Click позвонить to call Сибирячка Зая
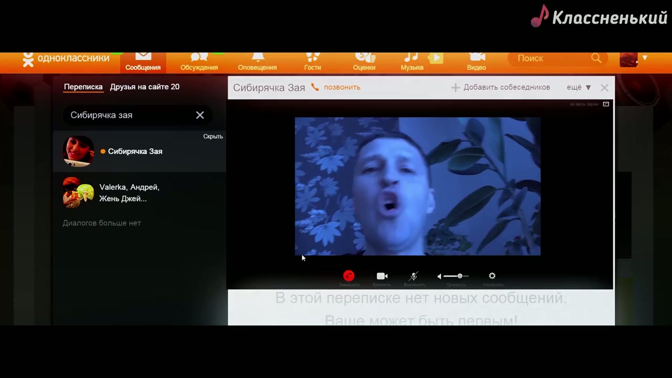The width and height of the screenshot is (672, 378). 341,87
